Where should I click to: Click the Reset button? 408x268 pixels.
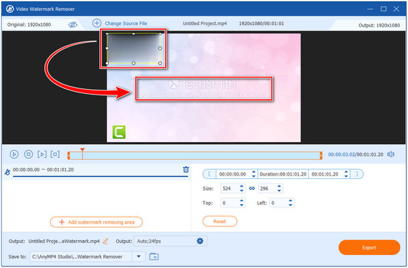220,222
